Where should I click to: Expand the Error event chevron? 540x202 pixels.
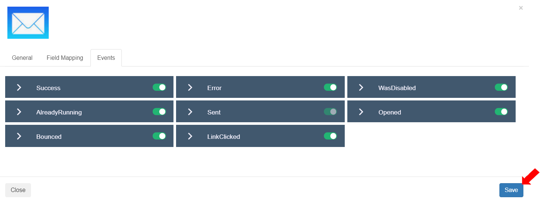[190, 88]
